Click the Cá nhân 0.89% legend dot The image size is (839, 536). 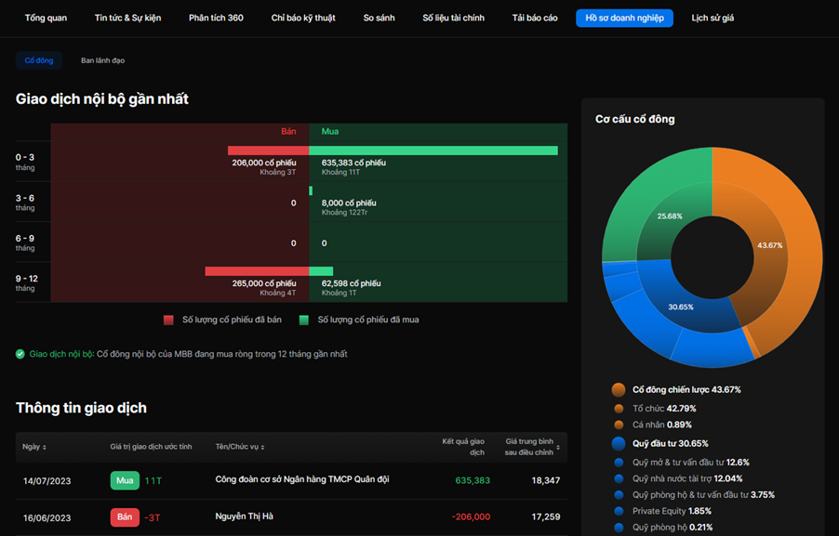point(619,425)
